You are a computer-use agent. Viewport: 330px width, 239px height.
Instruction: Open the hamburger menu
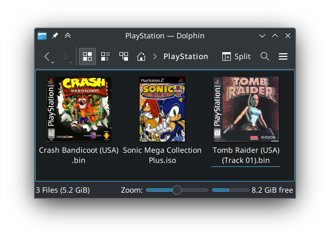283,56
